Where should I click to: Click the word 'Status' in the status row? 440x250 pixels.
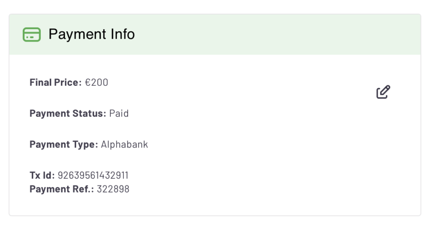(90, 114)
